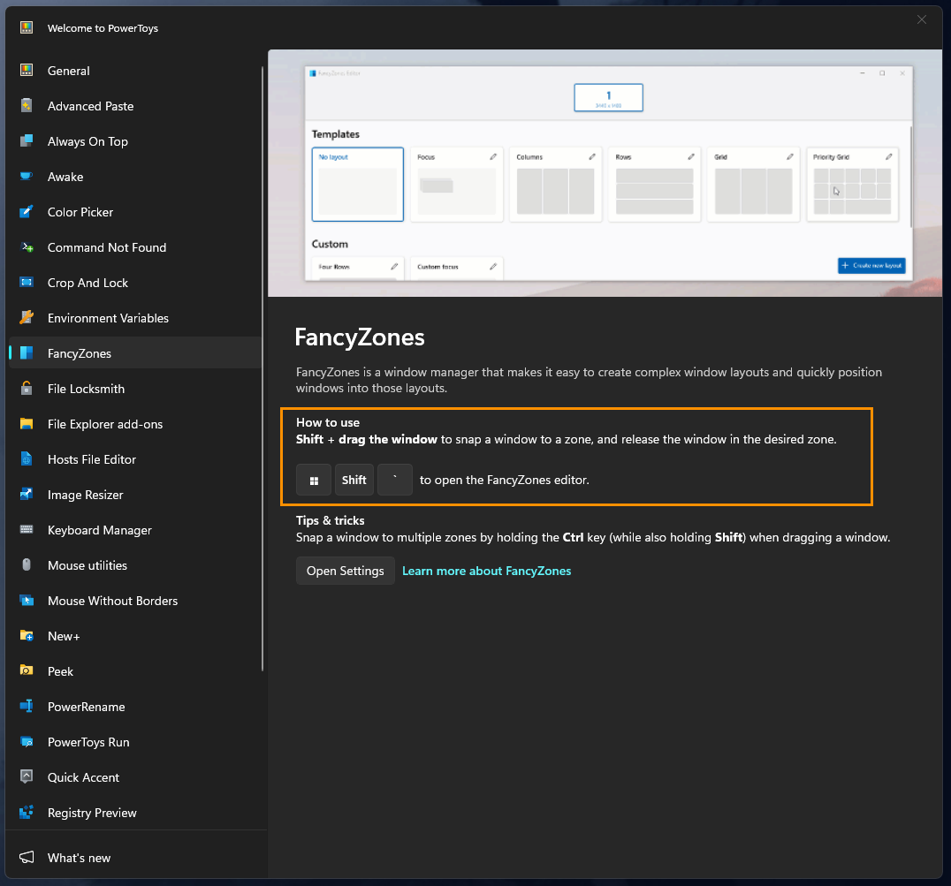Viewport: 951px width, 886px height.
Task: Click the File Explorer add-ons icon
Action: tap(27, 424)
